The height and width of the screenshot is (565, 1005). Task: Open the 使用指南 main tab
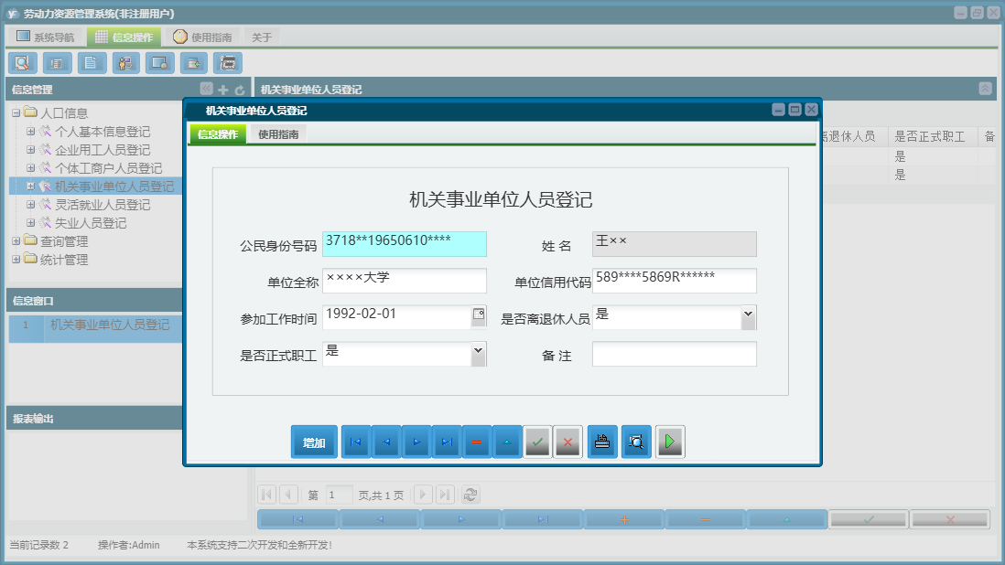(x=202, y=37)
